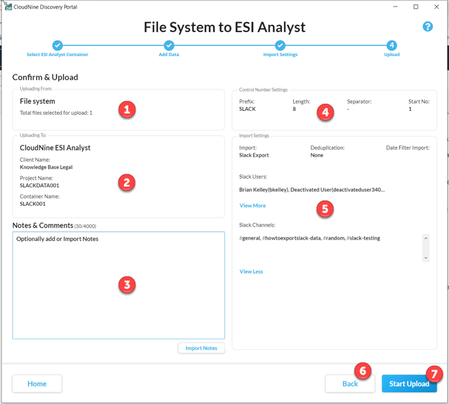This screenshot has width=449, height=404.
Task: Expand Slack Users with View More
Action: [x=253, y=206]
